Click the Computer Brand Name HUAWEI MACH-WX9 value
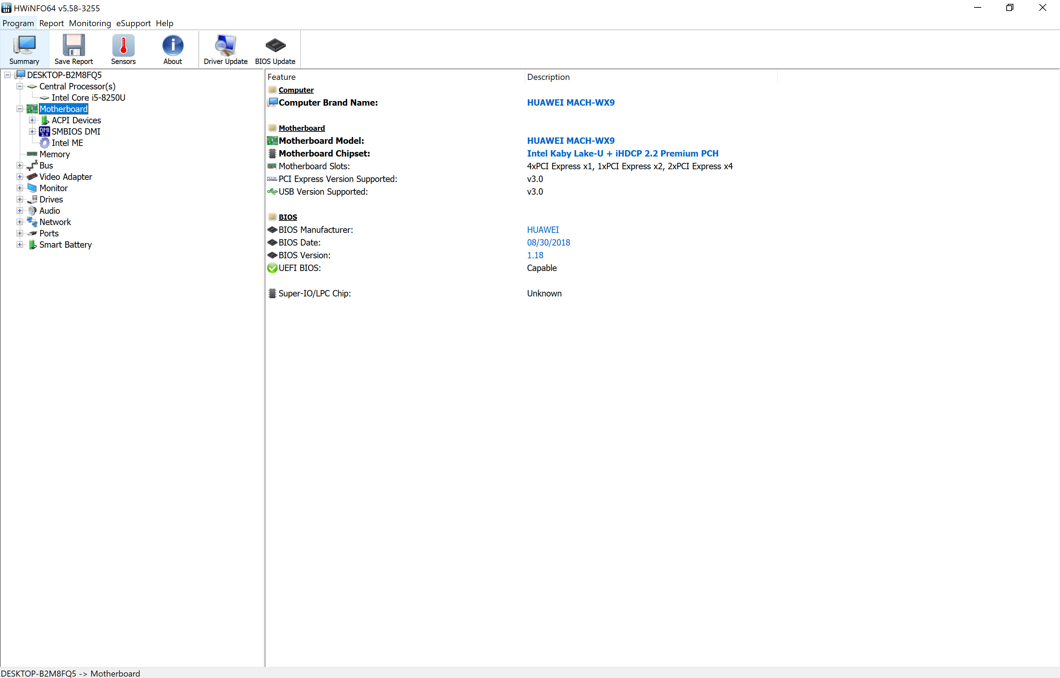 [571, 102]
